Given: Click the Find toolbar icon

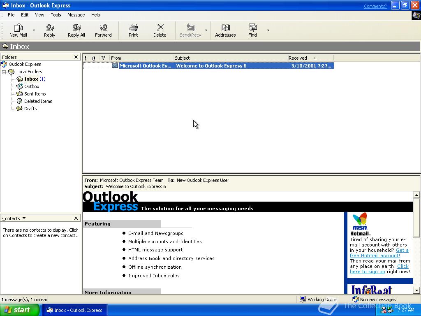Looking at the screenshot, I should (x=253, y=28).
